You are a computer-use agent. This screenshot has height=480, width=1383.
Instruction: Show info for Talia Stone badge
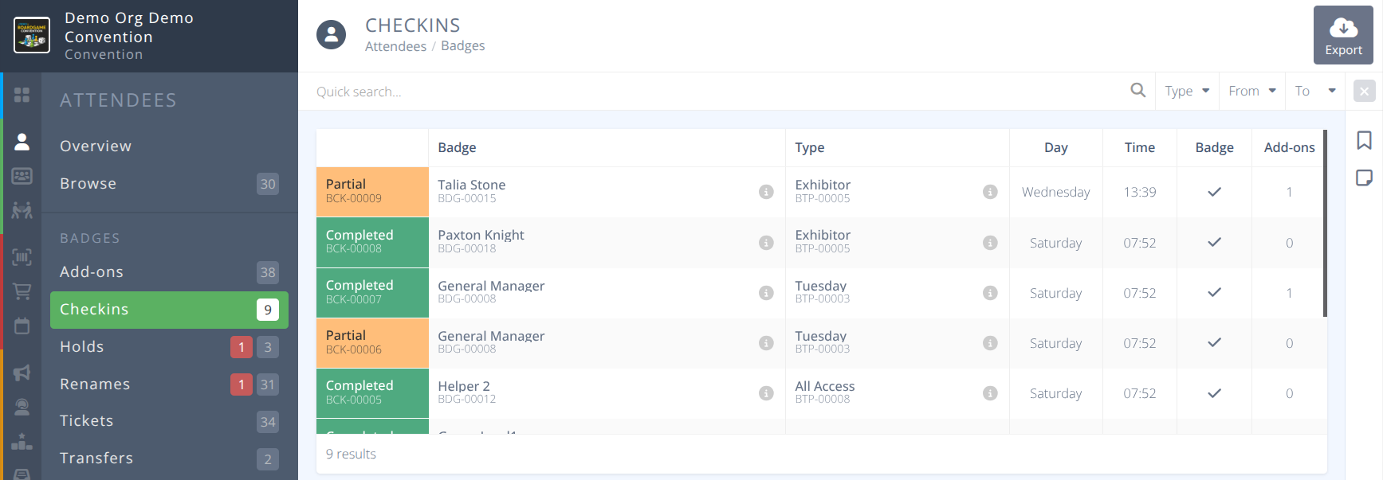point(766,192)
